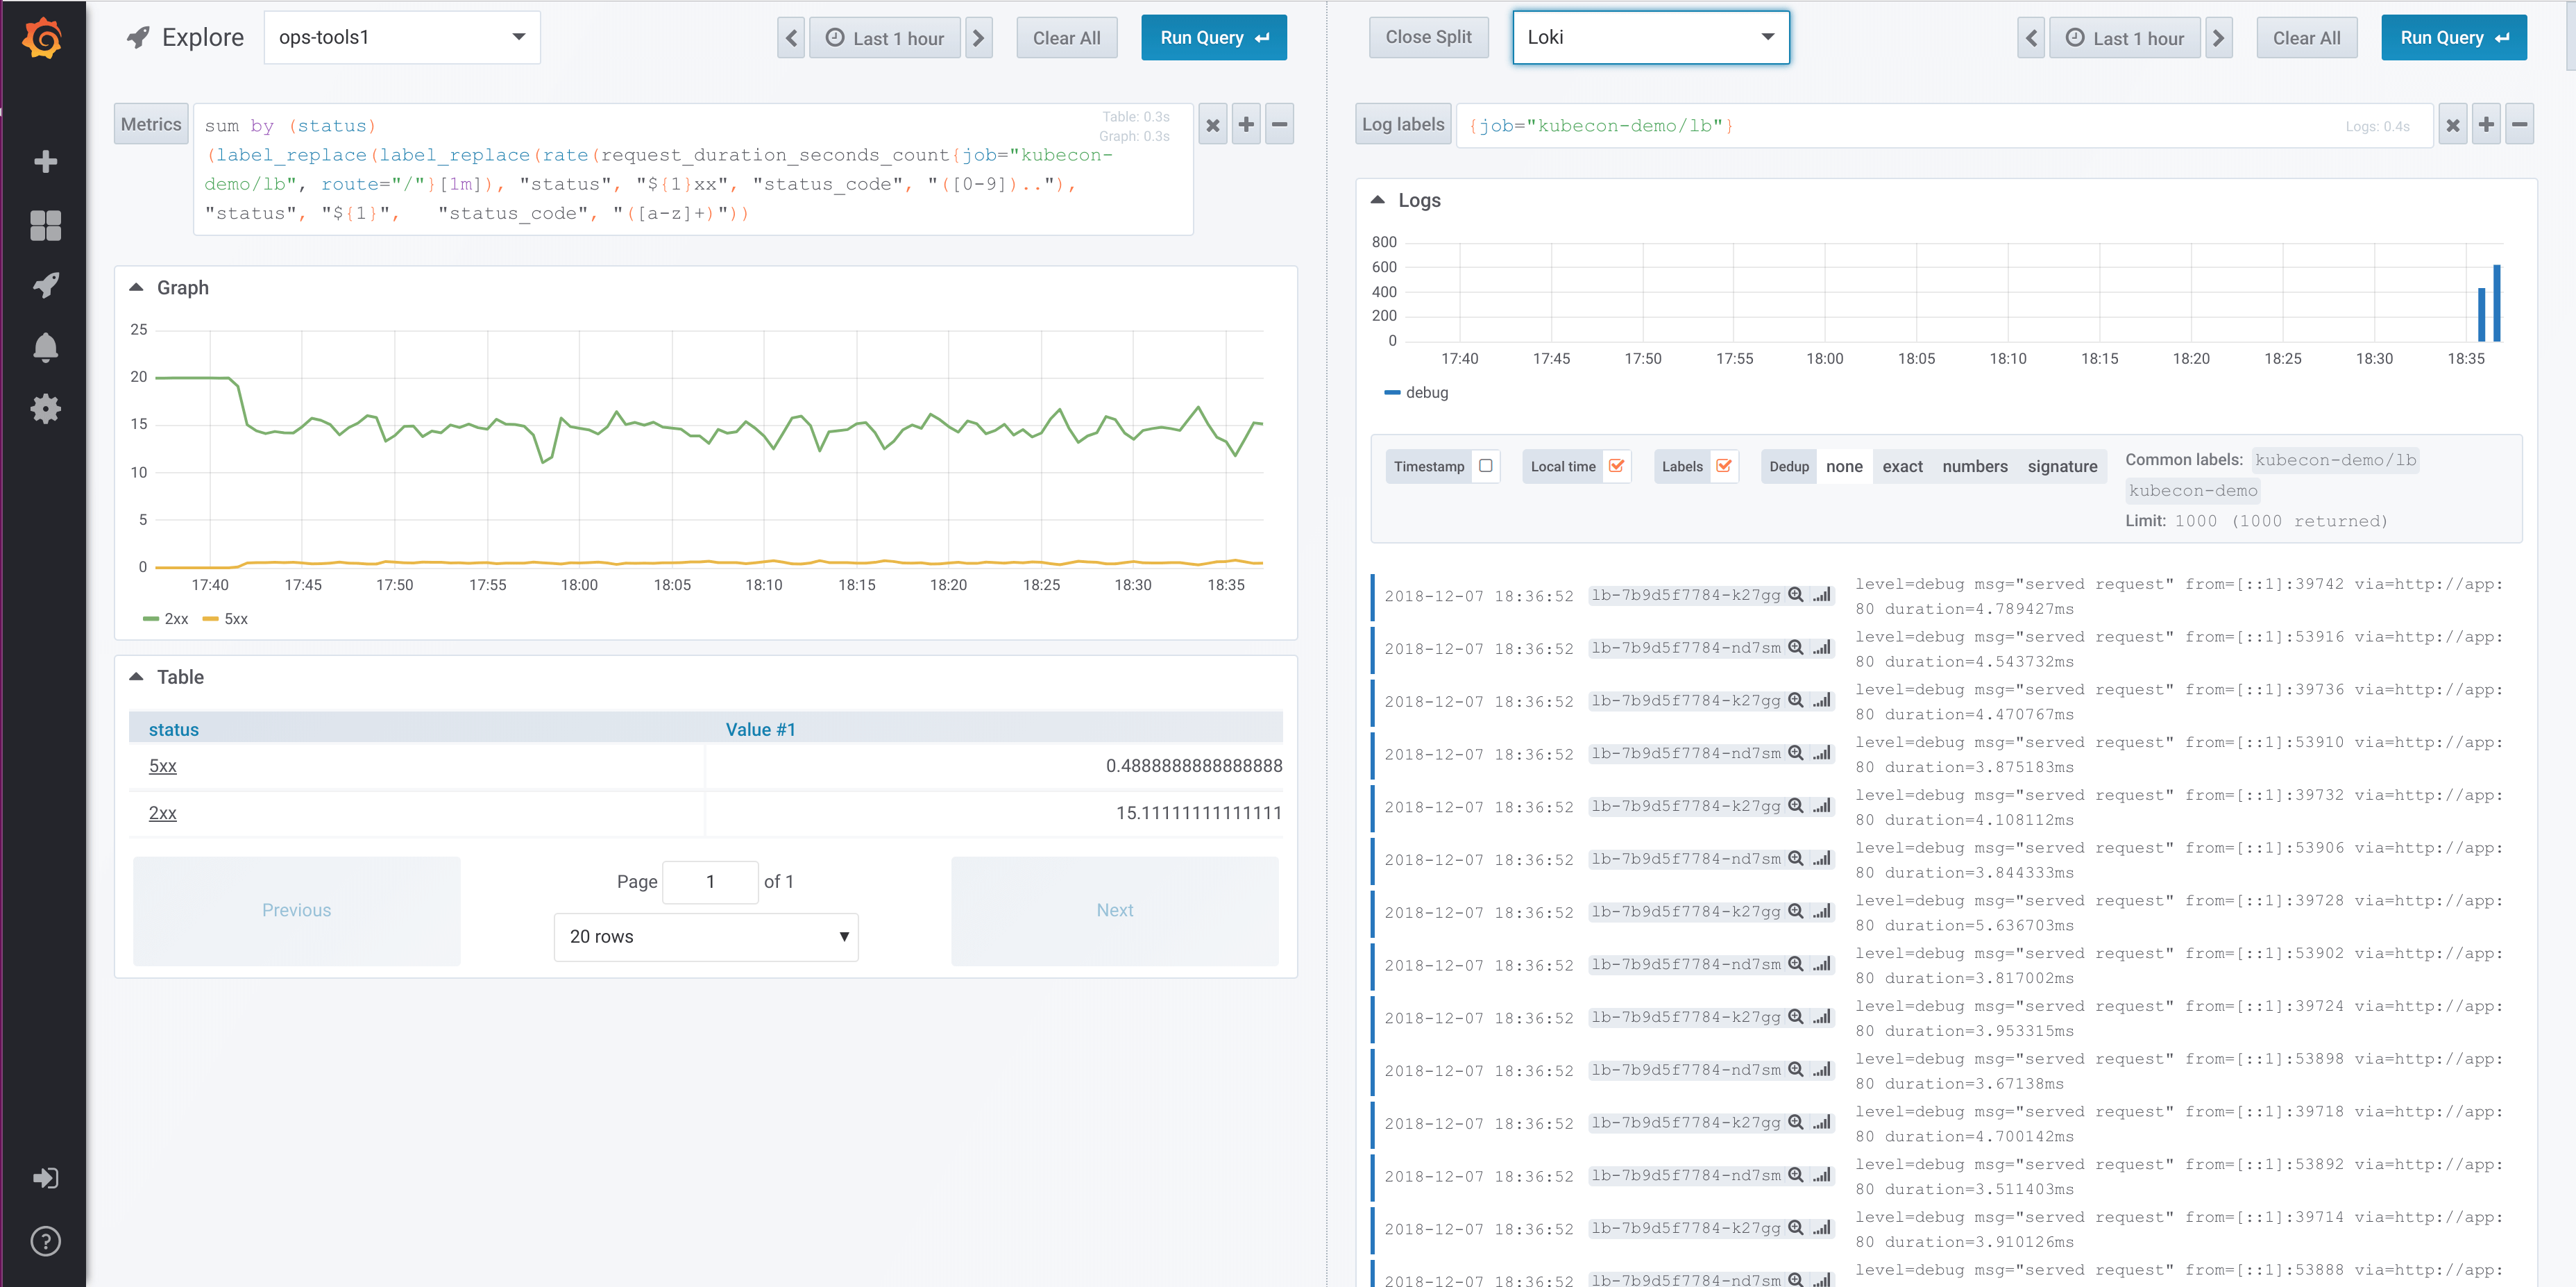2576x1287 pixels.
Task: Remove the Metrics query row with minus
Action: point(1279,125)
